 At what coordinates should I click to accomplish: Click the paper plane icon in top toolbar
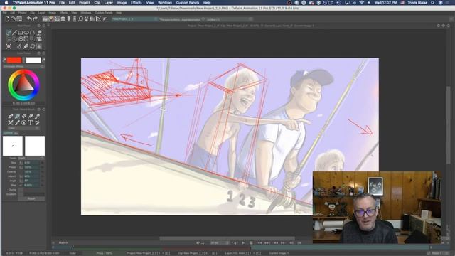click(x=105, y=19)
